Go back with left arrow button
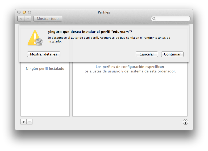This screenshot has width=208, height=151. pos(21,19)
